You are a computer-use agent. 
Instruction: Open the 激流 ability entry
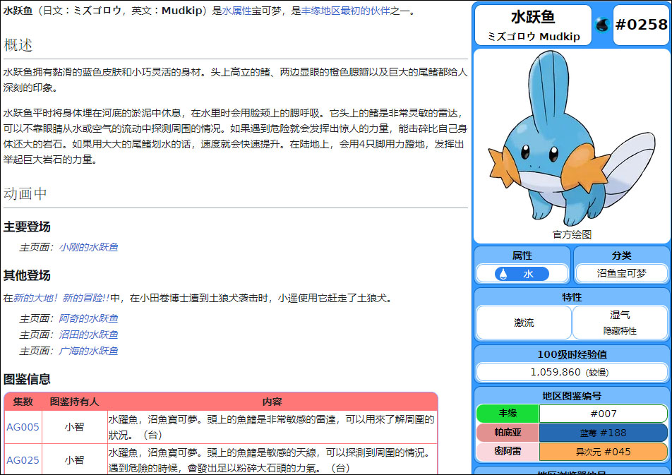coord(524,323)
